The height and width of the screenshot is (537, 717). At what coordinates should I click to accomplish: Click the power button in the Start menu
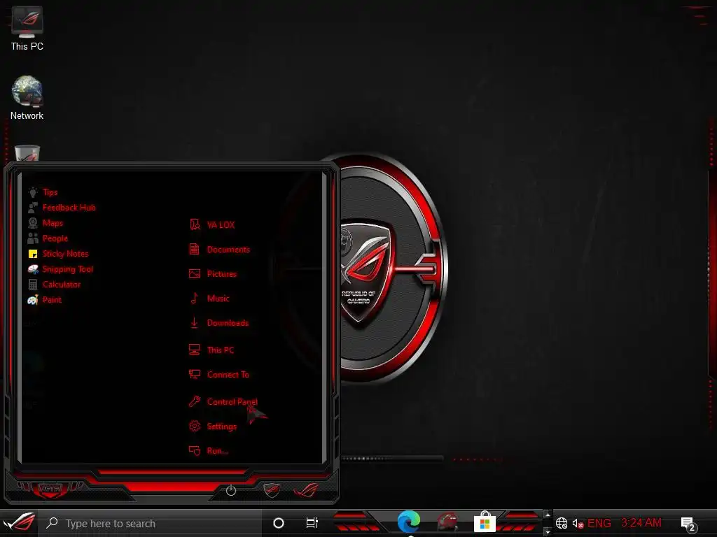[x=231, y=490]
